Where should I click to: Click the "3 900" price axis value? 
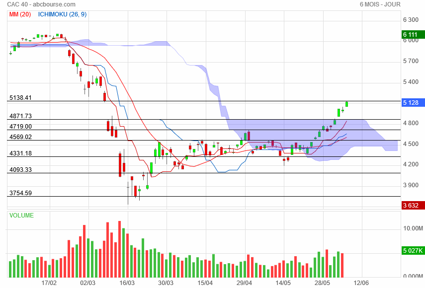(411, 185)
